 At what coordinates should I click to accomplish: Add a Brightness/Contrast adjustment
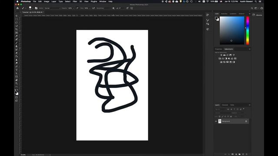[x=221, y=55]
